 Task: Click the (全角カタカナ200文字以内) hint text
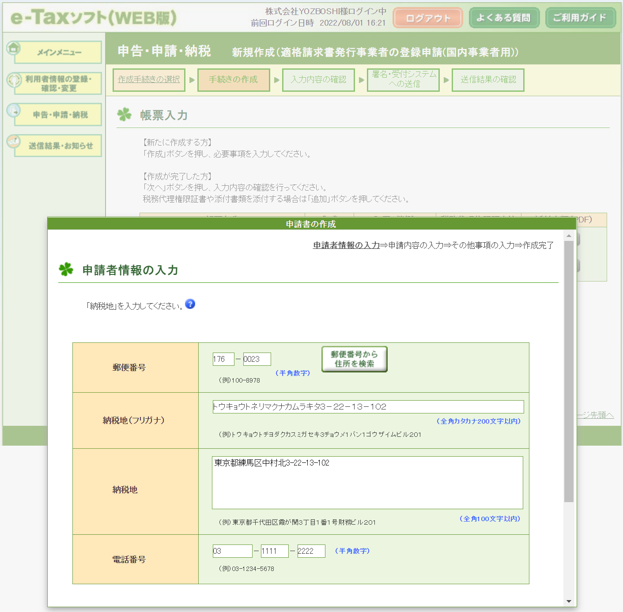(479, 421)
